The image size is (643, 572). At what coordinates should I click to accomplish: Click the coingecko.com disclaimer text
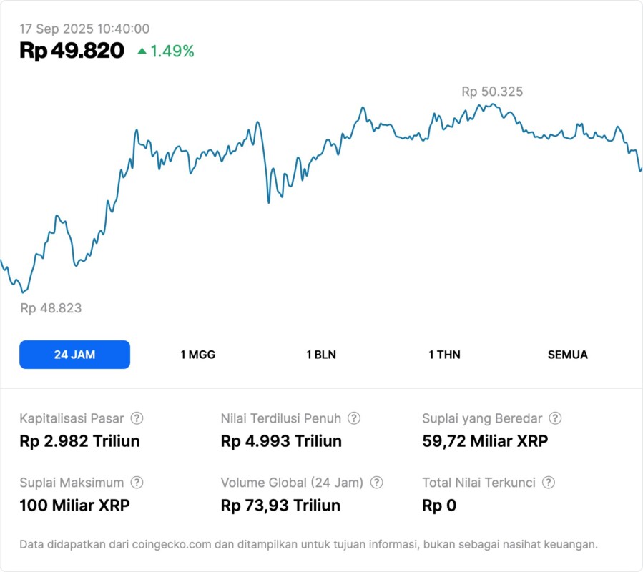[308, 544]
